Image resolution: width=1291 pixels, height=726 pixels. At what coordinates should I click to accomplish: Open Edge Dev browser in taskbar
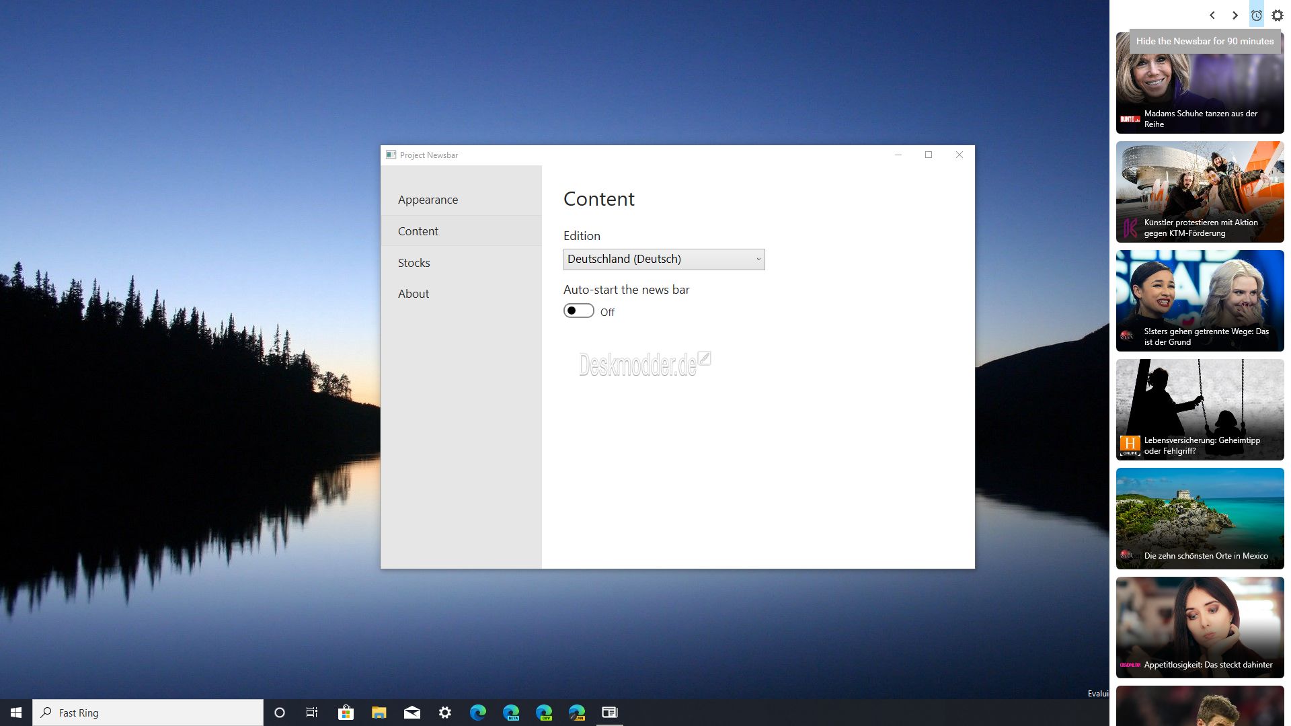tap(544, 713)
